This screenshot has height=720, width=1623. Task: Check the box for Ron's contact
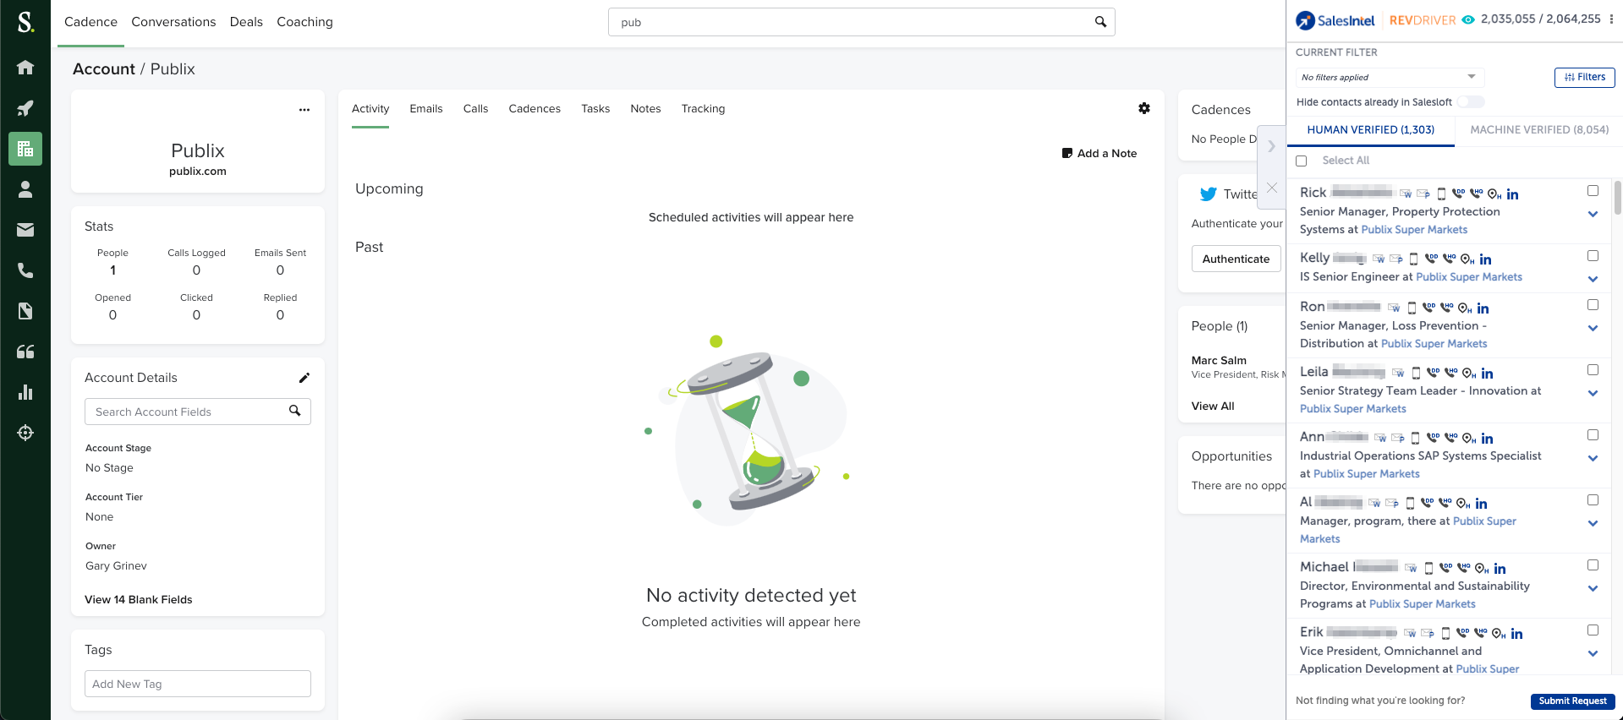(1593, 305)
